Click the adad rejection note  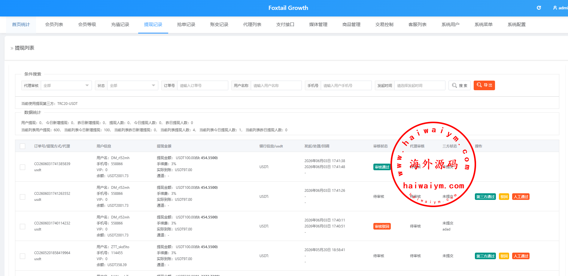pos(446,229)
